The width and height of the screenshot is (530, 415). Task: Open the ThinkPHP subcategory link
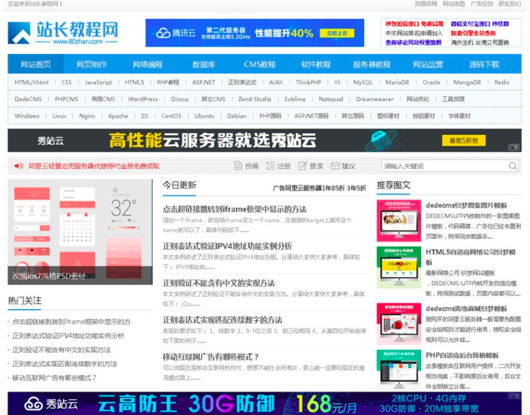coord(308,82)
